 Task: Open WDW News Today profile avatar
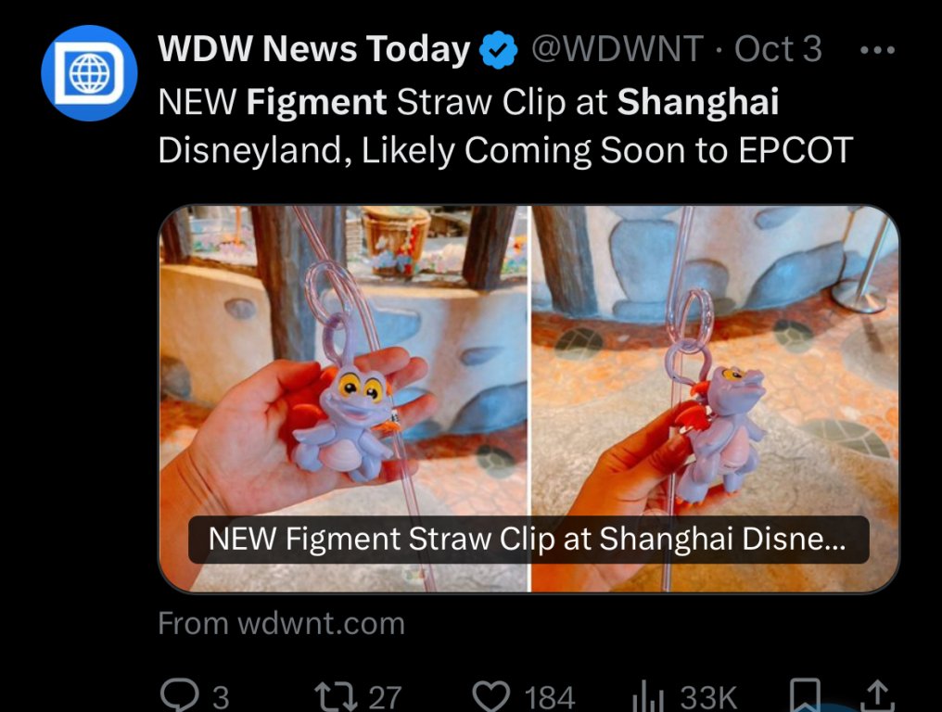89,73
